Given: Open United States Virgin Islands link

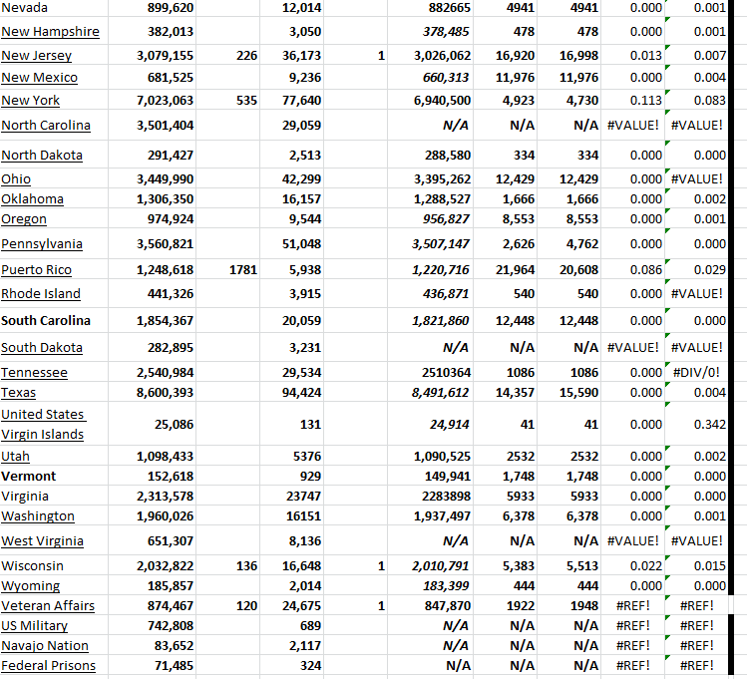Looking at the screenshot, I should pos(42,425).
